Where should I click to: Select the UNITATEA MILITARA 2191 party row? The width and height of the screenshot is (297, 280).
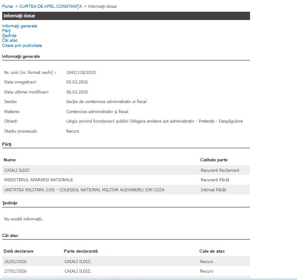click(x=84, y=190)
